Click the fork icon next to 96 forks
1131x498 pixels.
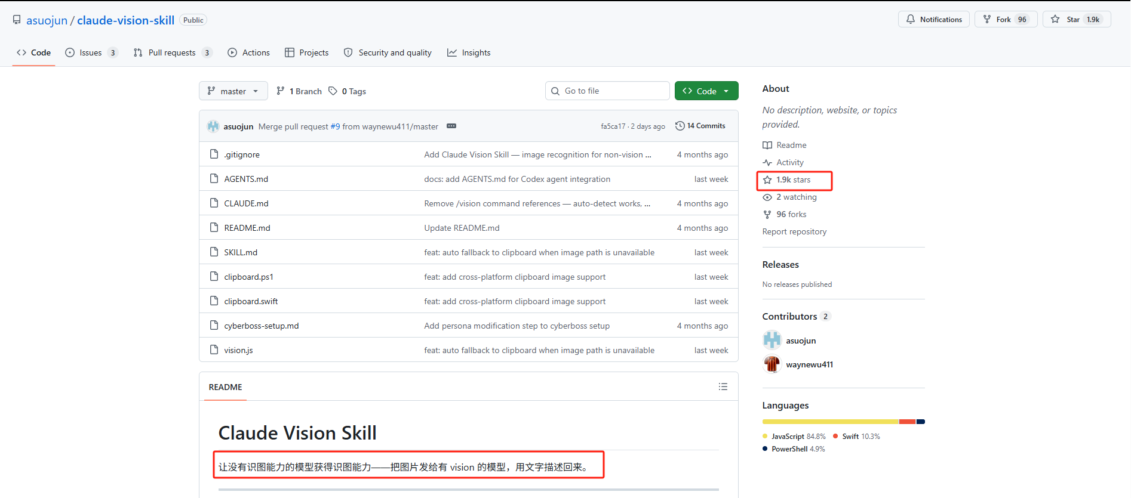pyautogui.click(x=767, y=214)
